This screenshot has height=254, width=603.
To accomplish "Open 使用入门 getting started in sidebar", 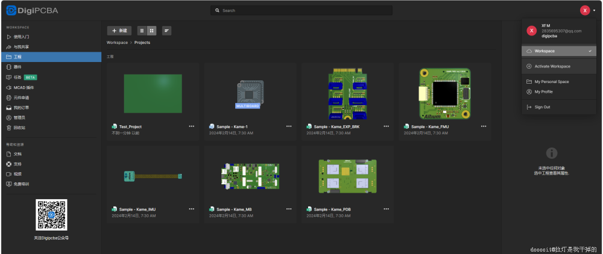I will 21,37.
